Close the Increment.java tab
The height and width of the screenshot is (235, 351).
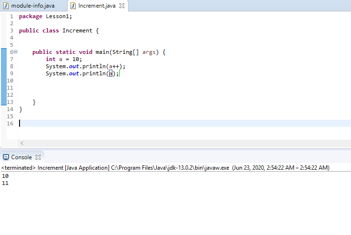pyautogui.click(x=122, y=6)
